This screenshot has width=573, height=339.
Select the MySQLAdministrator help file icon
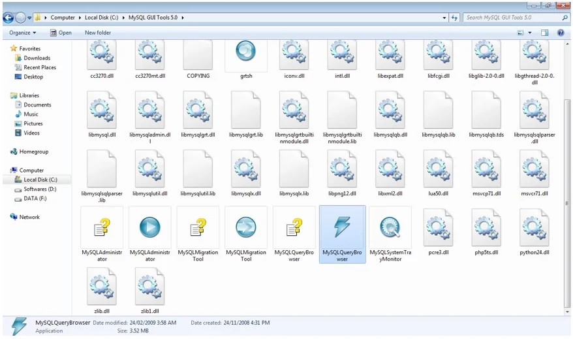(102, 227)
